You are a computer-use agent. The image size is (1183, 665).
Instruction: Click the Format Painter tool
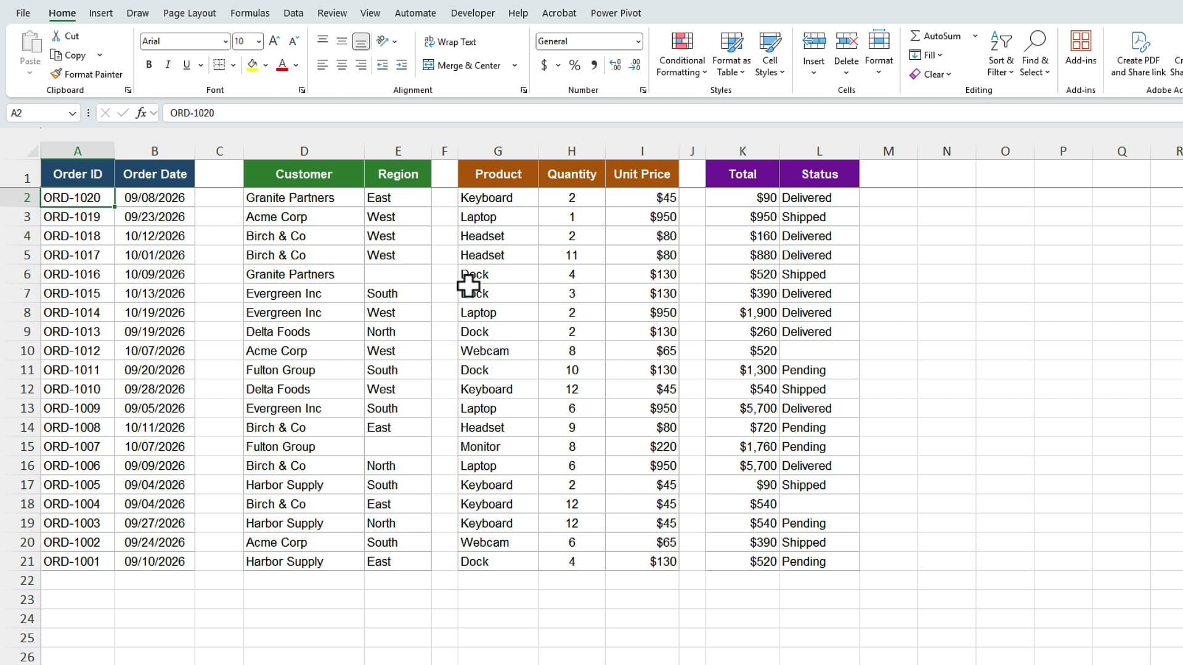pyautogui.click(x=86, y=74)
